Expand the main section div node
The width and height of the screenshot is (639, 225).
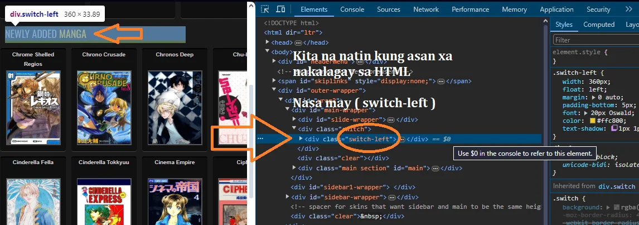pos(294,167)
